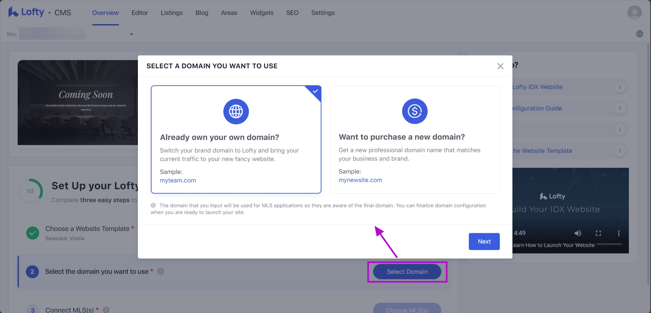Screen dimensions: 651x313
Task: Click the blue globe domain icon
Action: 236,111
